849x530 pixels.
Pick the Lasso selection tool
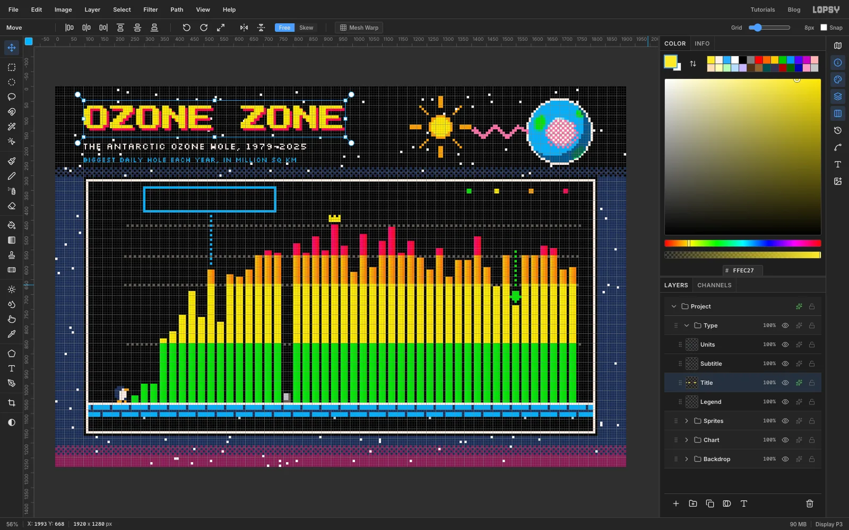click(12, 97)
